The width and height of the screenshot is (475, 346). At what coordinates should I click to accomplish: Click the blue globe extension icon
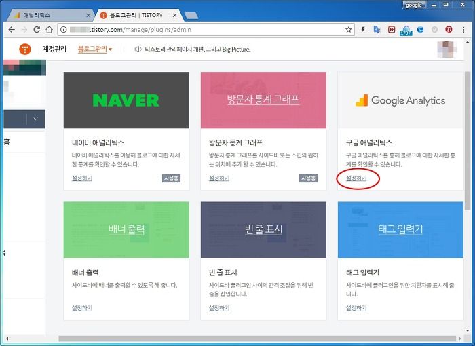coord(420,29)
